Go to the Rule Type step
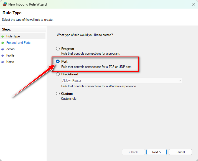This screenshot has width=198, height=161. tap(13, 36)
